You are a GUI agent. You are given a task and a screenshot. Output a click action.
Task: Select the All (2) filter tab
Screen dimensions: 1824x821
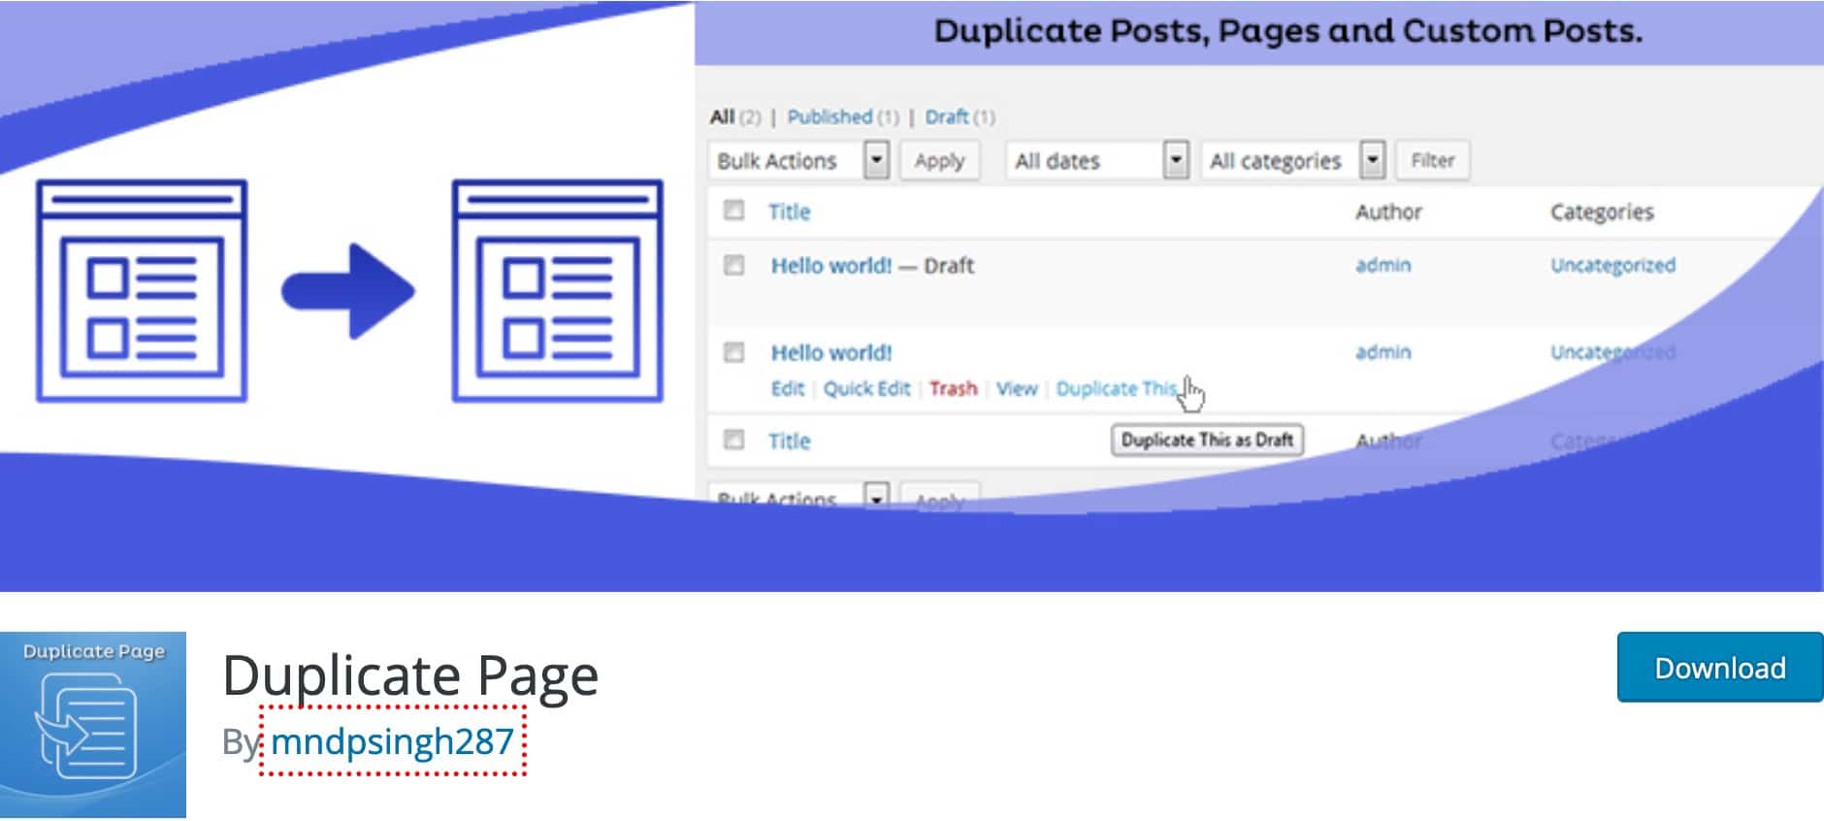[x=734, y=116]
